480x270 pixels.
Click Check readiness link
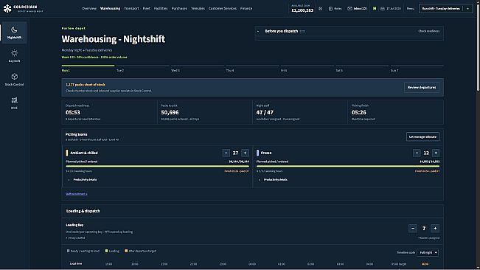coord(428,31)
